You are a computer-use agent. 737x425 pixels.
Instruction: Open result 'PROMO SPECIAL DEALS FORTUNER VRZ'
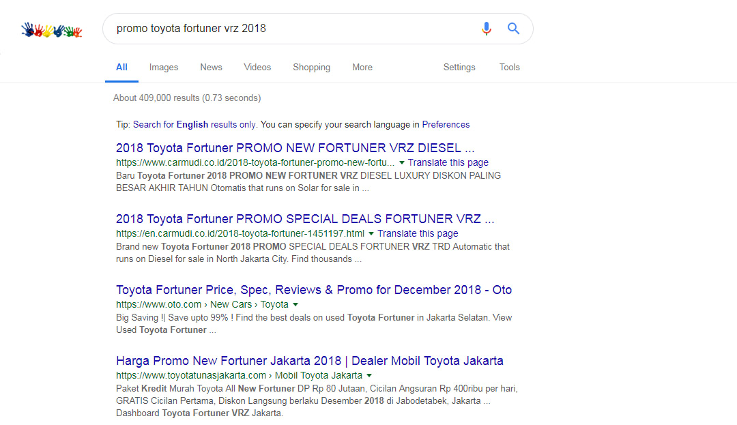pyautogui.click(x=305, y=219)
